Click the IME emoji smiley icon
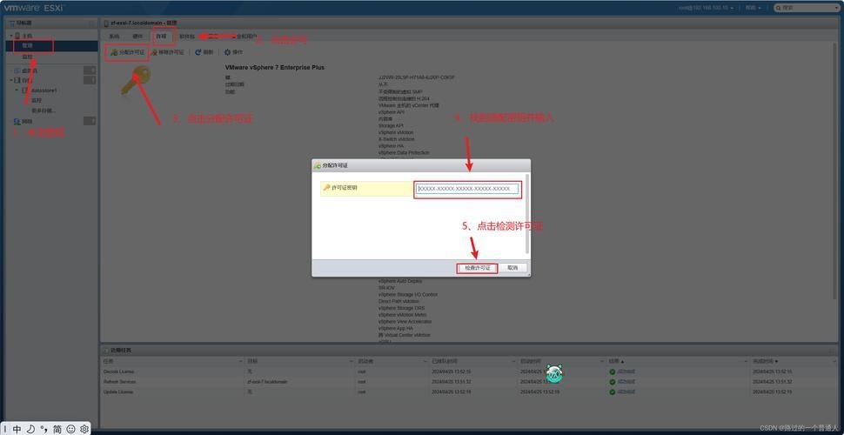 (70, 429)
